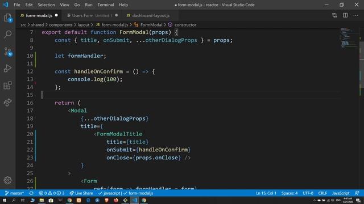Open the Windows Start menu
Viewport: 364px width, 204px height.
coord(5,200)
